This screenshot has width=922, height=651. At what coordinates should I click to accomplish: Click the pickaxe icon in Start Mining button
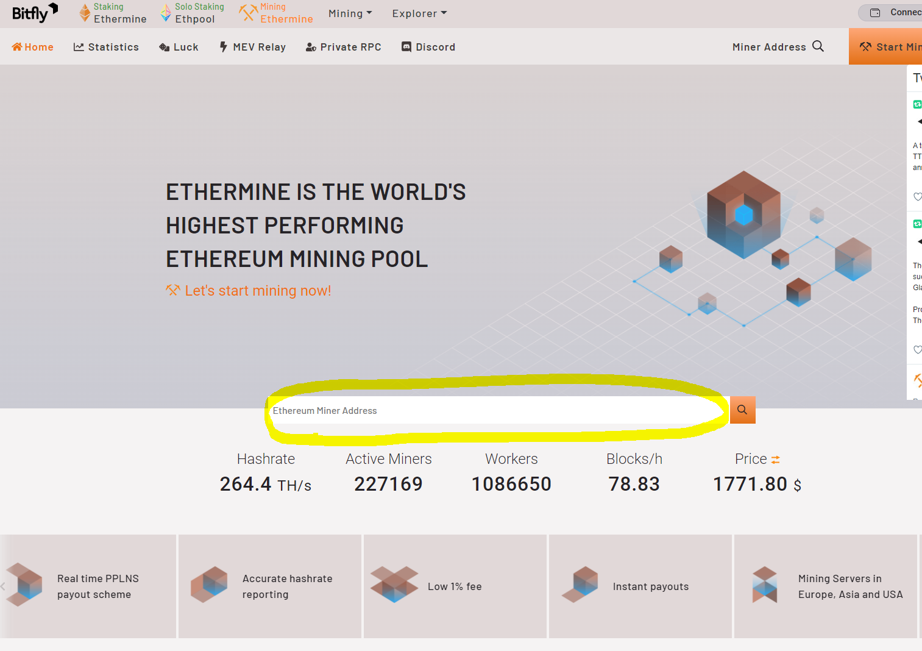coord(865,46)
